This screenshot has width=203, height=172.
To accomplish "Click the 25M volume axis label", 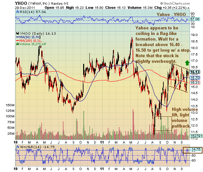I will (x=11, y=134).
